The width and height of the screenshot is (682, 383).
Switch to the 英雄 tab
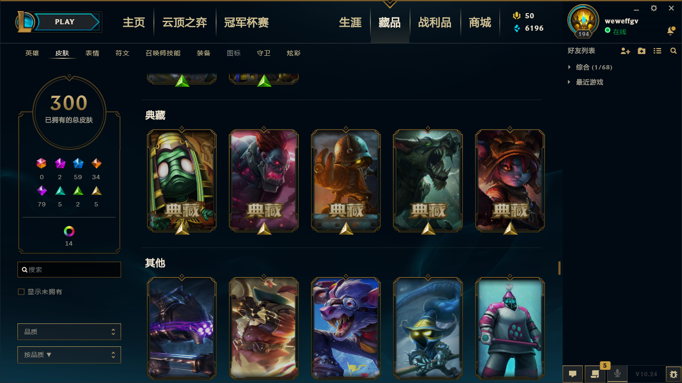click(x=32, y=53)
